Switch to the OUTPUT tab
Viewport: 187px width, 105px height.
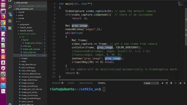pos(71,83)
